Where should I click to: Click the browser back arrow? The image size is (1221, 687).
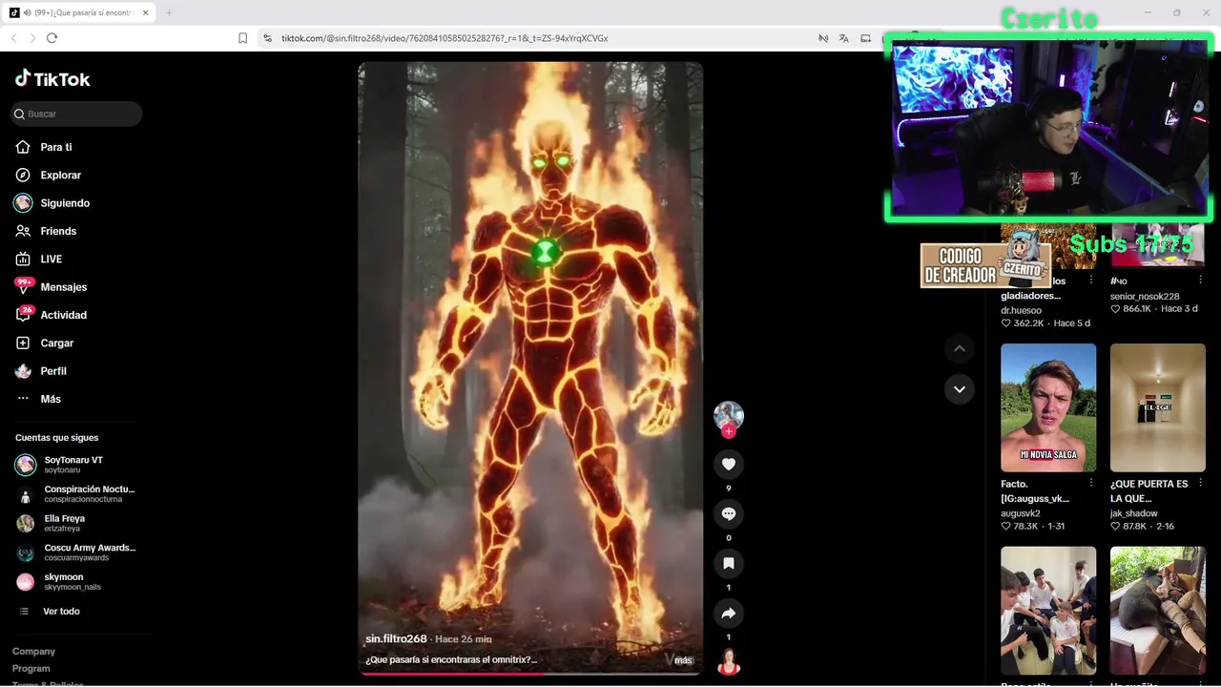13,38
